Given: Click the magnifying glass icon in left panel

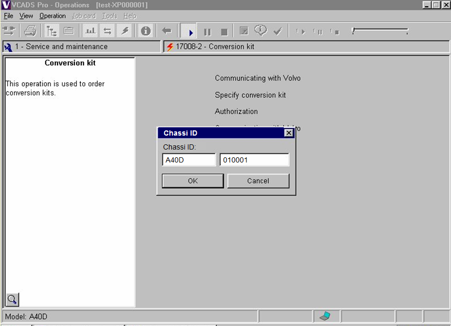Looking at the screenshot, I should pos(12,300).
